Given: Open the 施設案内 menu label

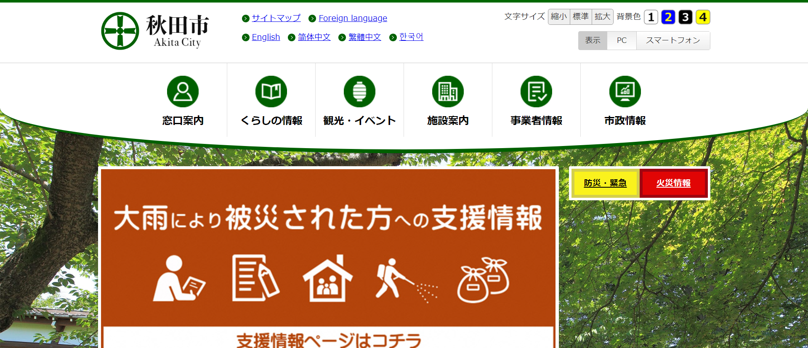Looking at the screenshot, I should click(x=448, y=121).
